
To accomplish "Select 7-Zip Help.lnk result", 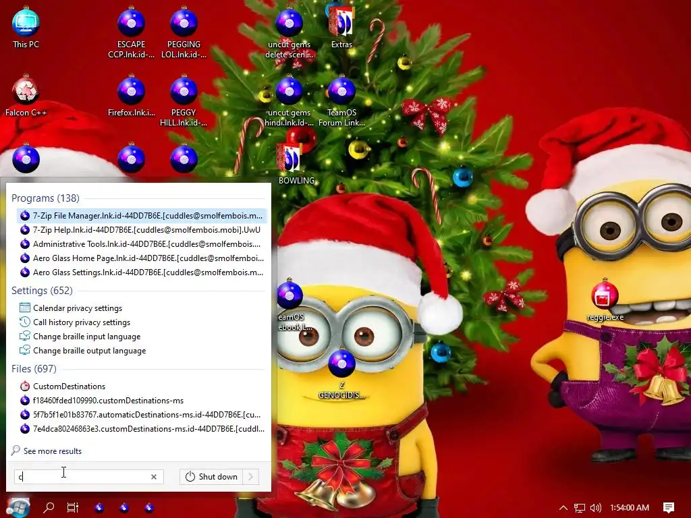I will point(142,230).
